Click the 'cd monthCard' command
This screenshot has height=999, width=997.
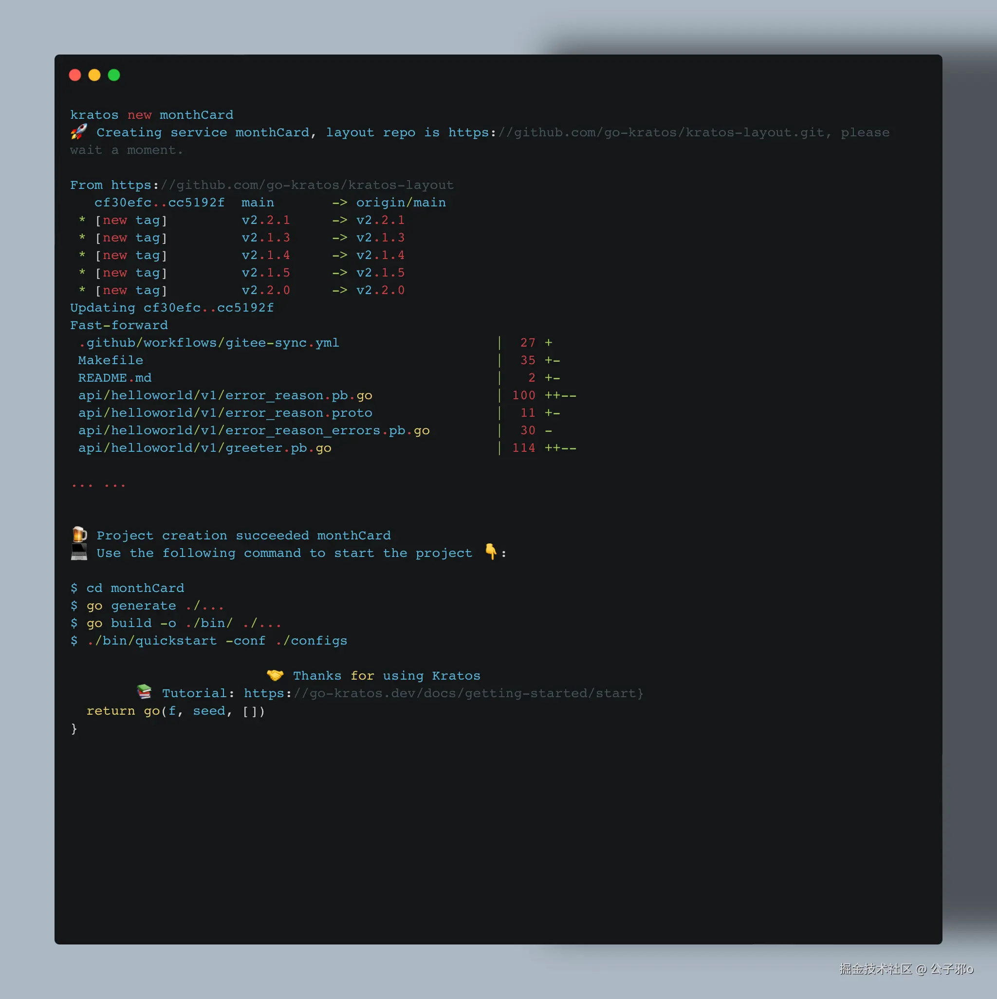134,588
